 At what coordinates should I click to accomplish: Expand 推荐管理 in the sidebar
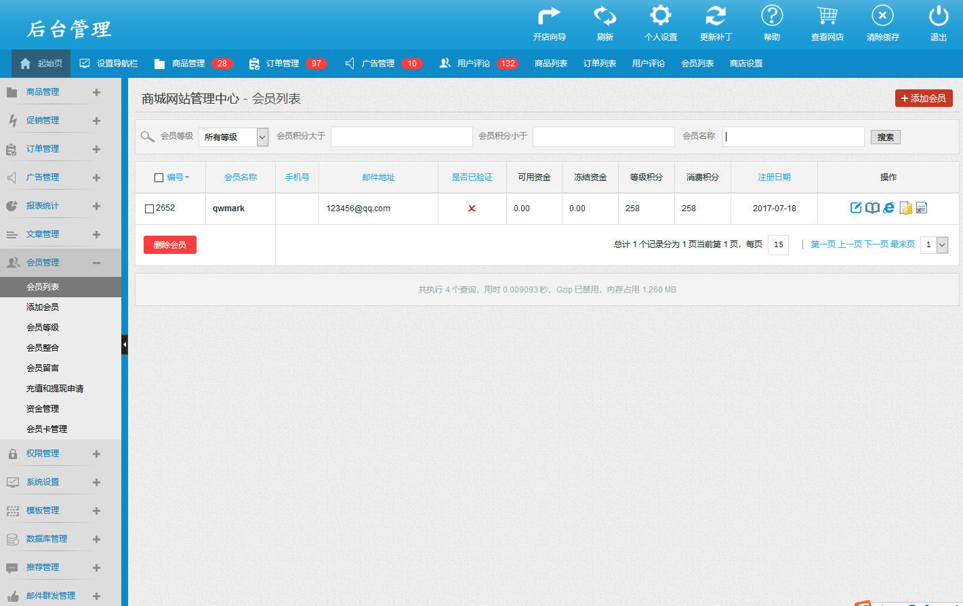click(96, 567)
